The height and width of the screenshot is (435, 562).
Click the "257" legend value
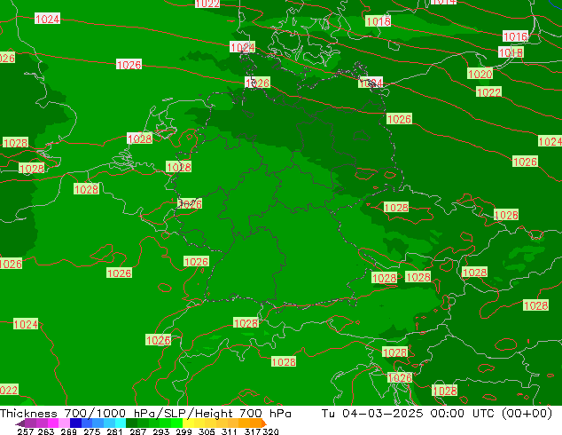26,431
